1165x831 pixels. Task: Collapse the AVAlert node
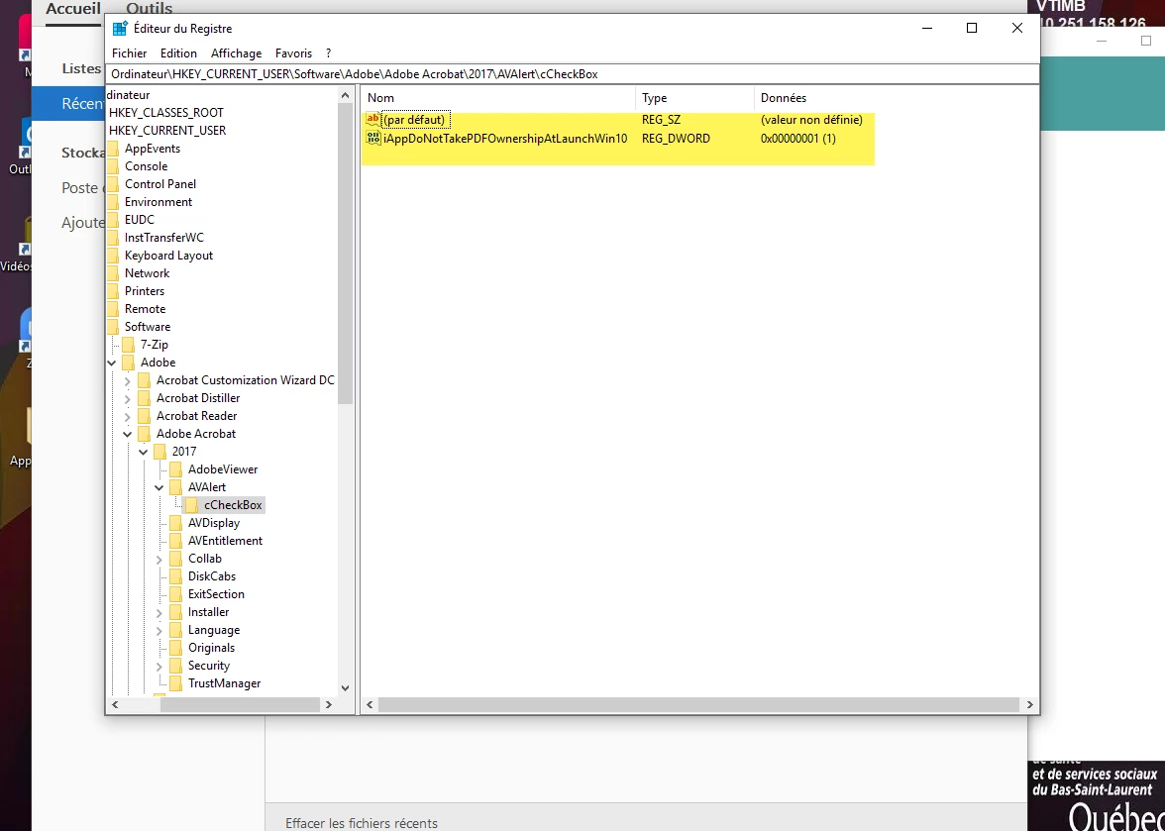click(x=159, y=487)
